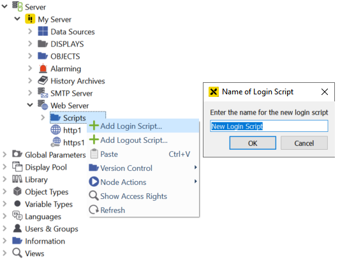Click the OBJECTS folder icon
The width and height of the screenshot is (340, 262).
point(43,55)
